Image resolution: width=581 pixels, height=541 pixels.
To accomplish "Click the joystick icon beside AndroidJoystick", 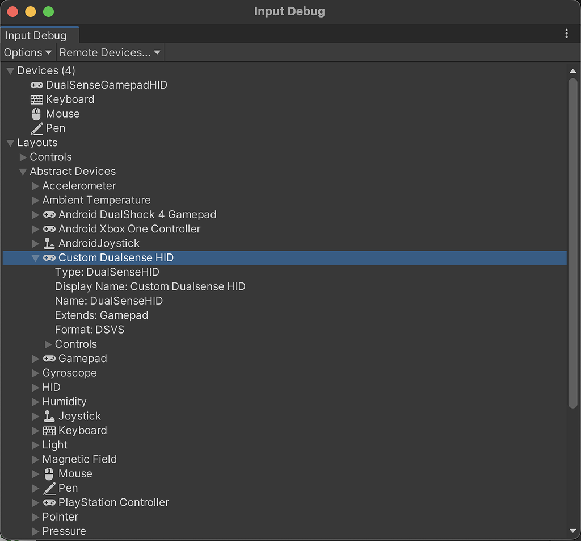I will 49,243.
